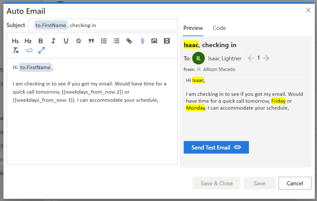This screenshot has height=201, width=317.
Task: Toggle bold formatting
Action: [40, 41]
